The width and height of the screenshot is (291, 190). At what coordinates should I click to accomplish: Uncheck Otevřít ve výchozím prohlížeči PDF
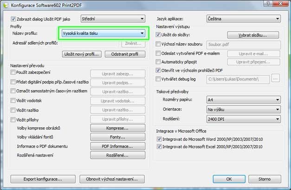pyautogui.click(x=158, y=70)
